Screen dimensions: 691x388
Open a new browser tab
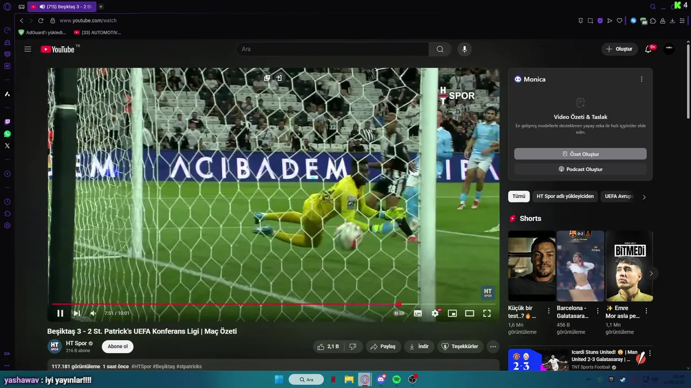point(101,6)
